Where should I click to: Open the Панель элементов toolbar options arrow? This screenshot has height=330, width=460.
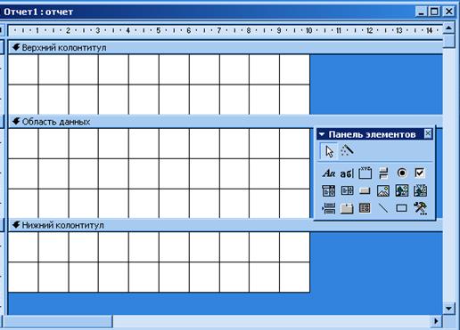(322, 134)
